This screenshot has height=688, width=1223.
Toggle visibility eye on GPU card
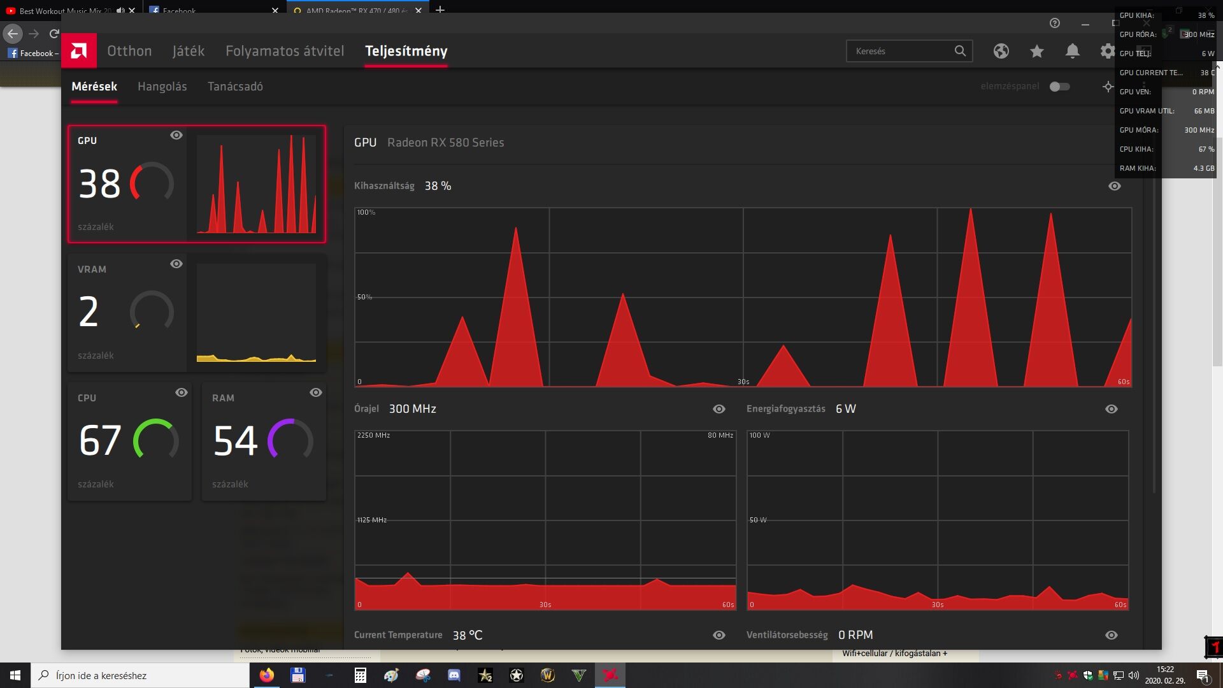click(176, 135)
